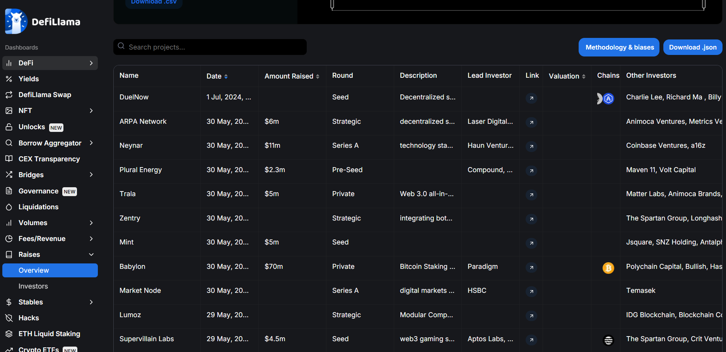Click the '$70m' amount in Babylon row
726x352 pixels.
point(274,267)
